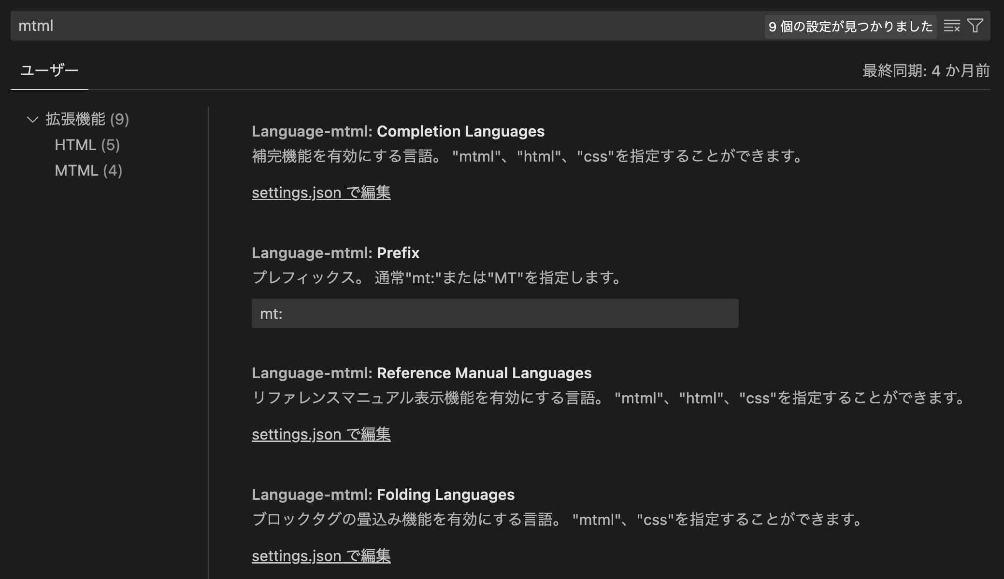Edit Completion Languages in settings.json
The image size is (1004, 579).
point(321,193)
